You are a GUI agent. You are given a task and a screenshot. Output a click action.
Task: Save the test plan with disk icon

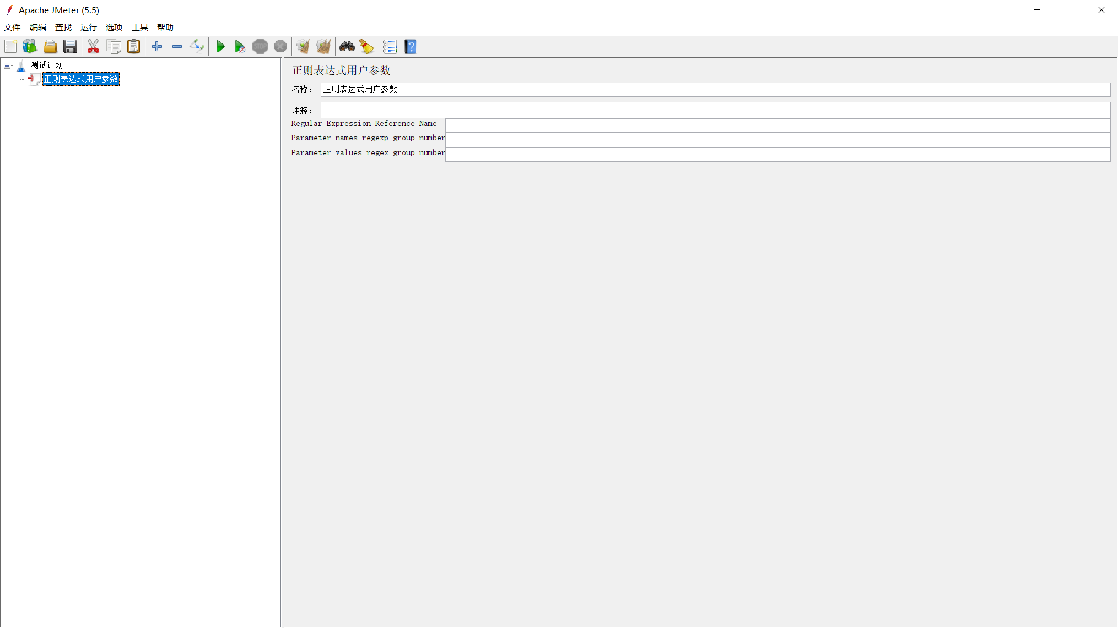click(x=70, y=47)
